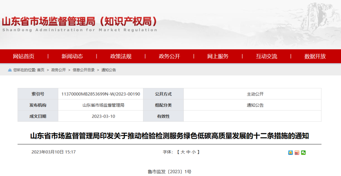
Task: Set font size to 小
Action: [x=194, y=152]
